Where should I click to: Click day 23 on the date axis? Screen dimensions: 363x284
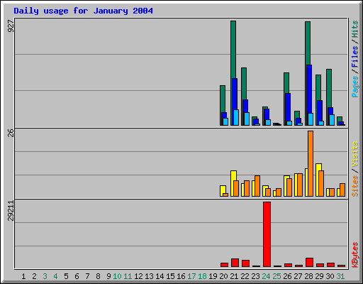(255, 276)
